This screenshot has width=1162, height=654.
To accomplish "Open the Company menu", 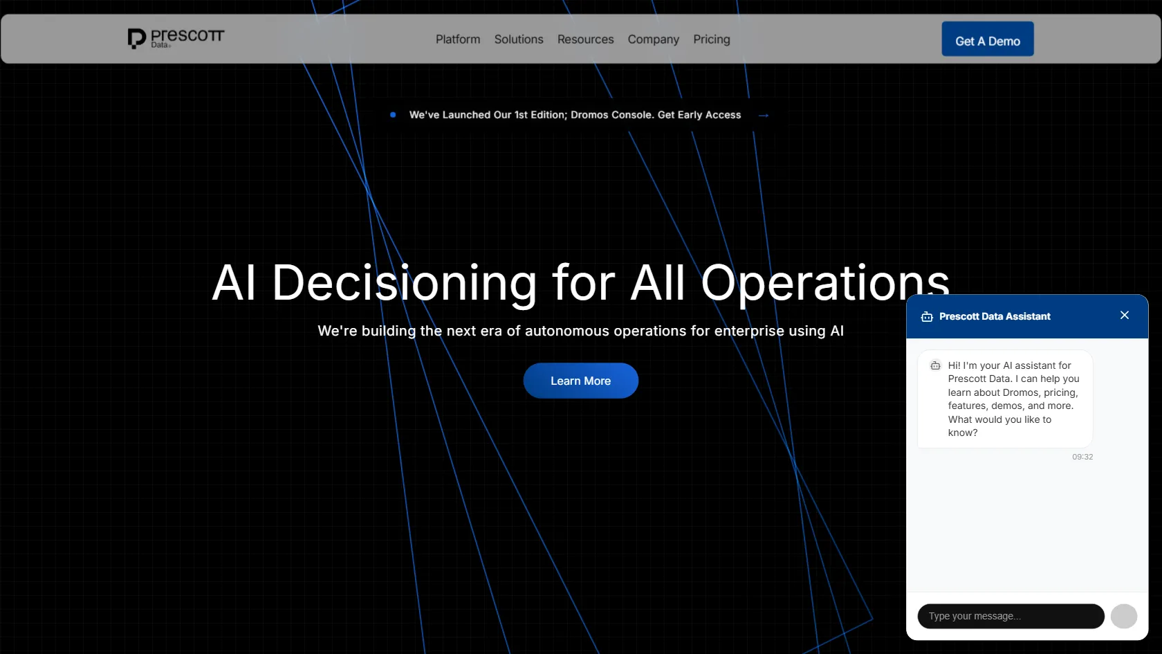I will [x=653, y=39].
